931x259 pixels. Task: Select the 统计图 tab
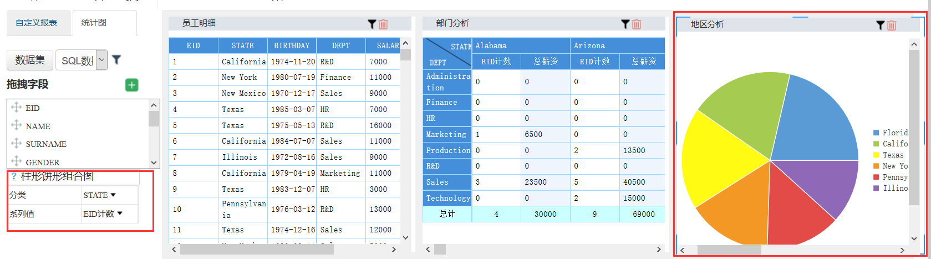94,23
